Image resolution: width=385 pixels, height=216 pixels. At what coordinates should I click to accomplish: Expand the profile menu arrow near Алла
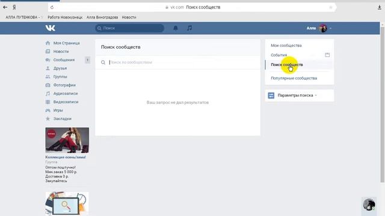coord(330,28)
